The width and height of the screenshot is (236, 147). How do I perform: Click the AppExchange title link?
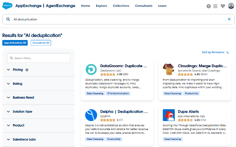tap(28, 6)
